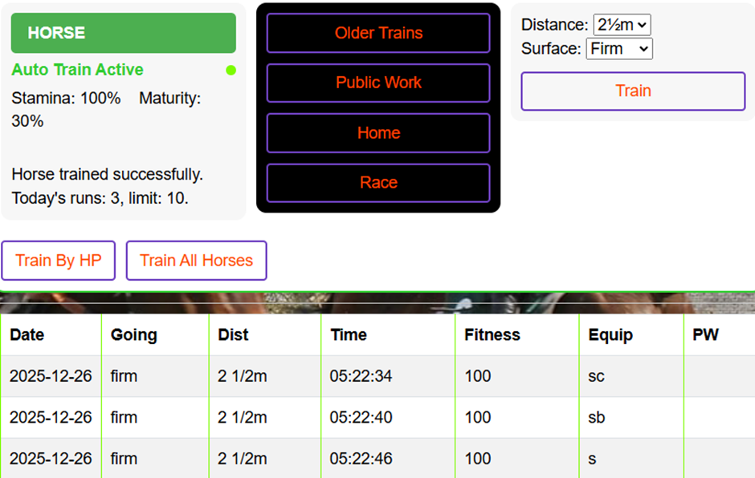The image size is (755, 478).
Task: Open Public Work
Action: [378, 83]
